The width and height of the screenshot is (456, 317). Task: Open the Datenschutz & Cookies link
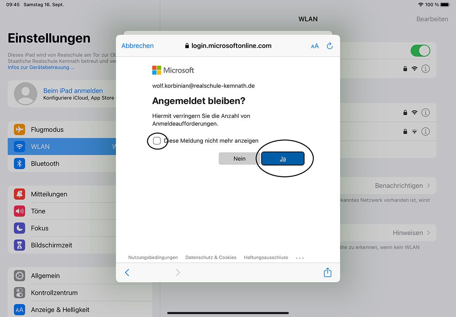(x=211, y=257)
